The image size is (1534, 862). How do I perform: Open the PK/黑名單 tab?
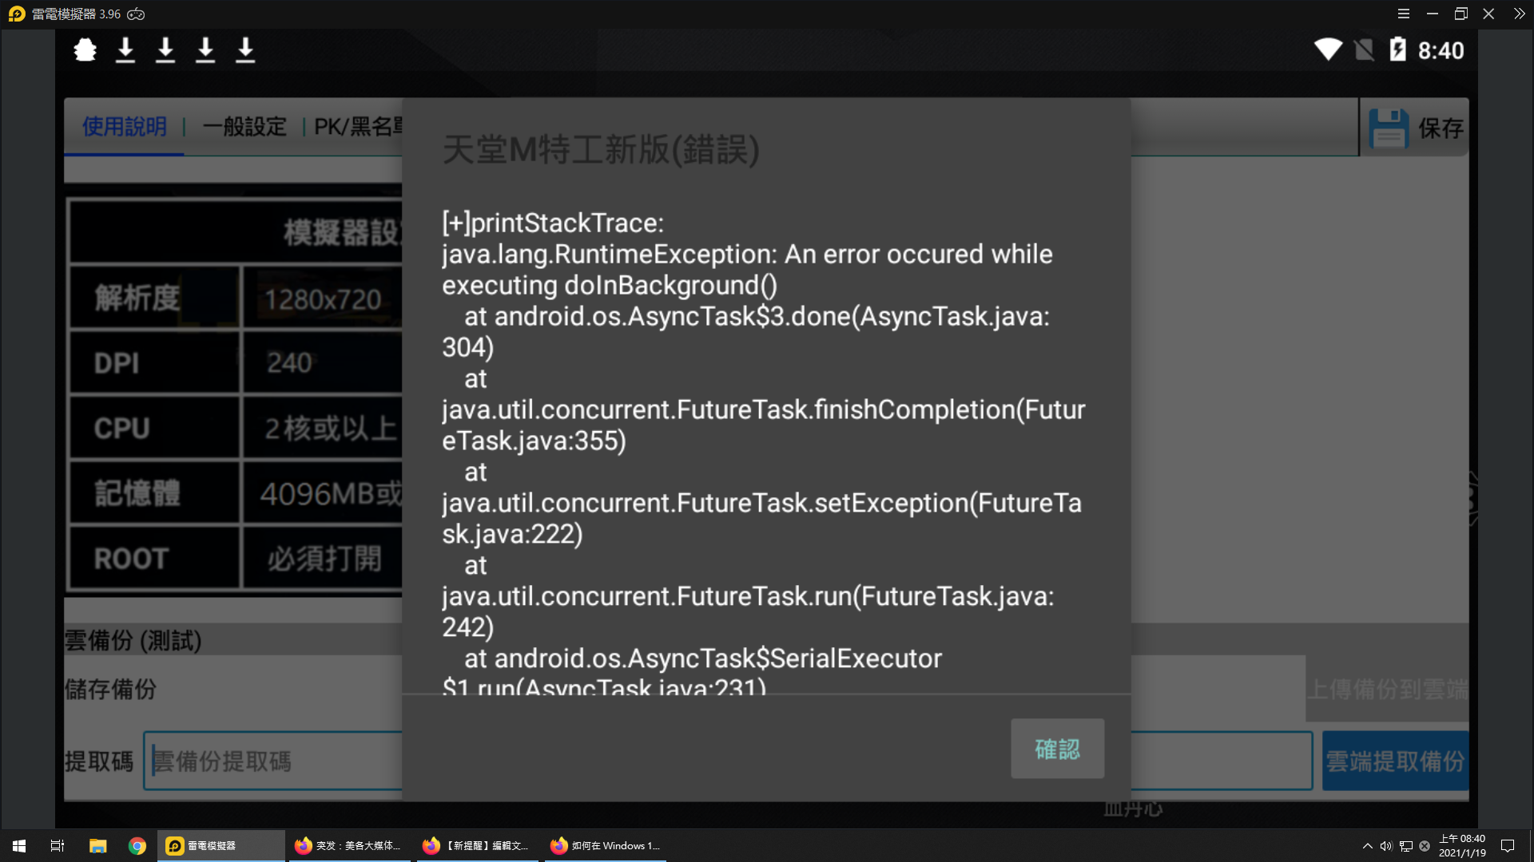[358, 126]
